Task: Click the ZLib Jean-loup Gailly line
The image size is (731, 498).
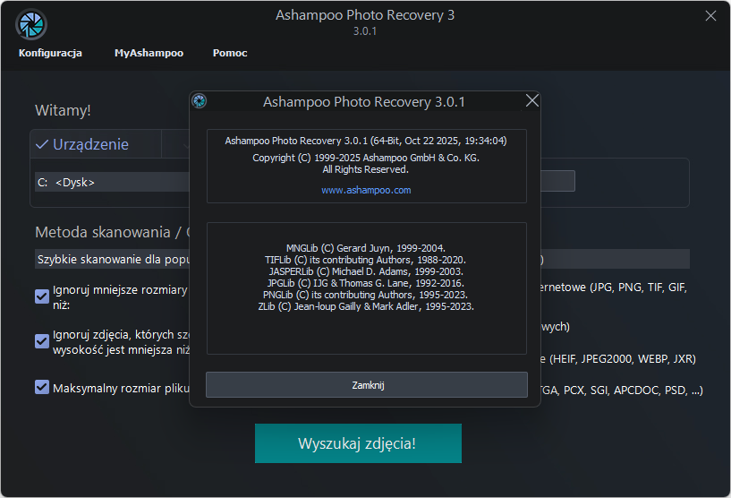Action: coord(366,306)
